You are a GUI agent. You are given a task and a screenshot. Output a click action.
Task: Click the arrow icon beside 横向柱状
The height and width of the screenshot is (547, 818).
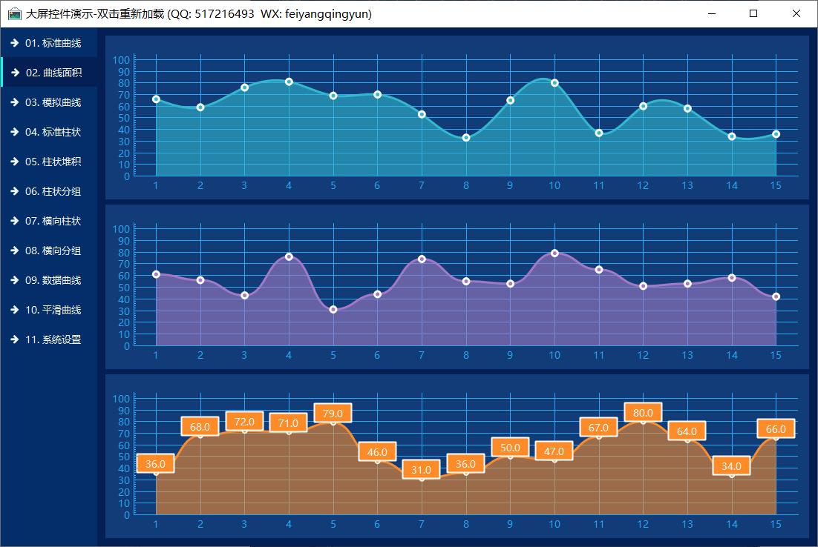tap(15, 221)
